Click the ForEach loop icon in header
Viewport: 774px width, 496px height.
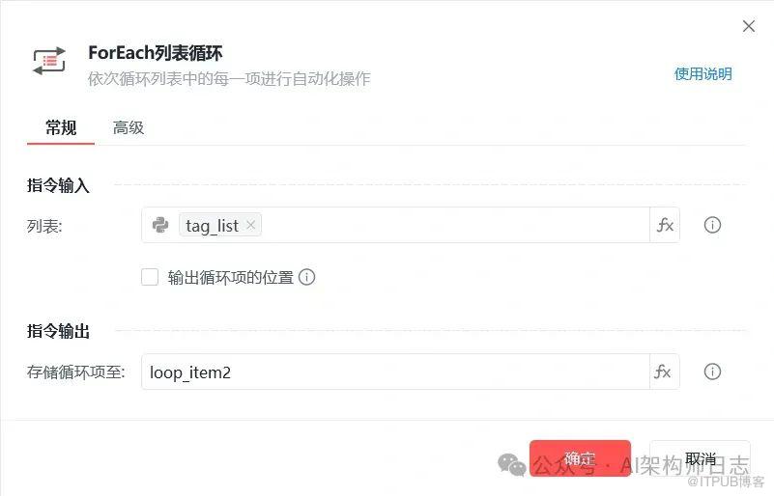coord(49,61)
